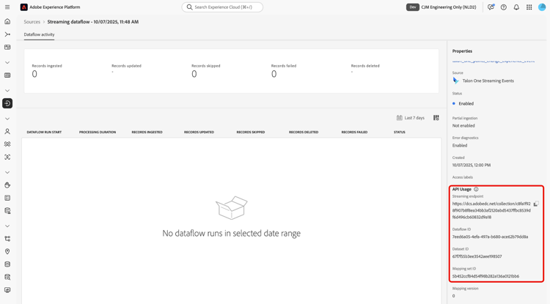The image size is (550, 304).
Task: Click the breadcrumb title Streaming dataflow - 10/07/2025
Action: [x=93, y=22]
